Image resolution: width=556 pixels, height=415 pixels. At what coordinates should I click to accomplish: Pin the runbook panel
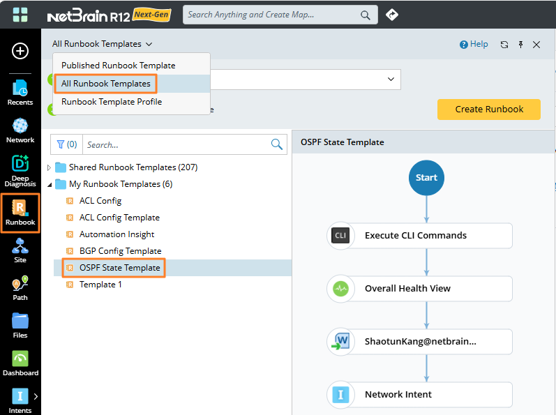tap(520, 45)
